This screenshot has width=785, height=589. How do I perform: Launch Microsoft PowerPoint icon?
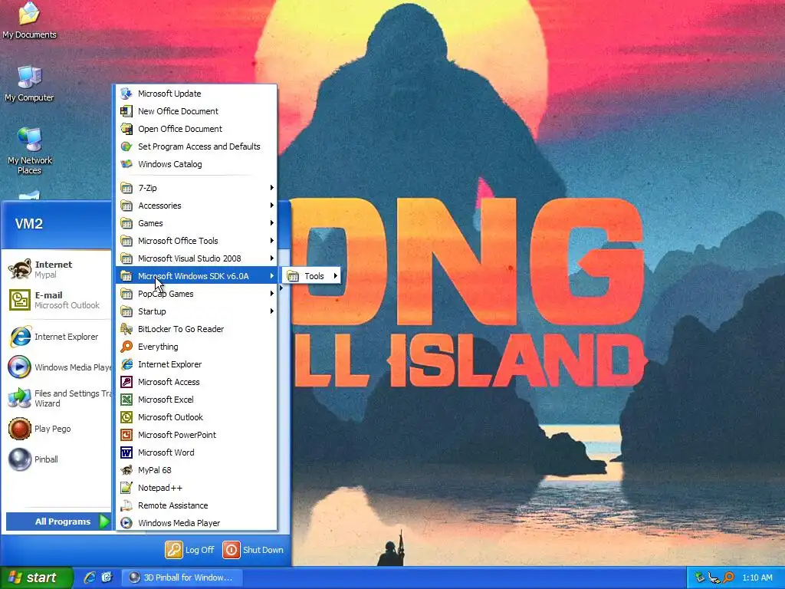[x=126, y=435]
